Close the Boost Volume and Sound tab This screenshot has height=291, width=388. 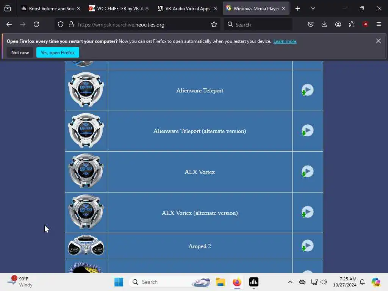pyautogui.click(x=78, y=8)
